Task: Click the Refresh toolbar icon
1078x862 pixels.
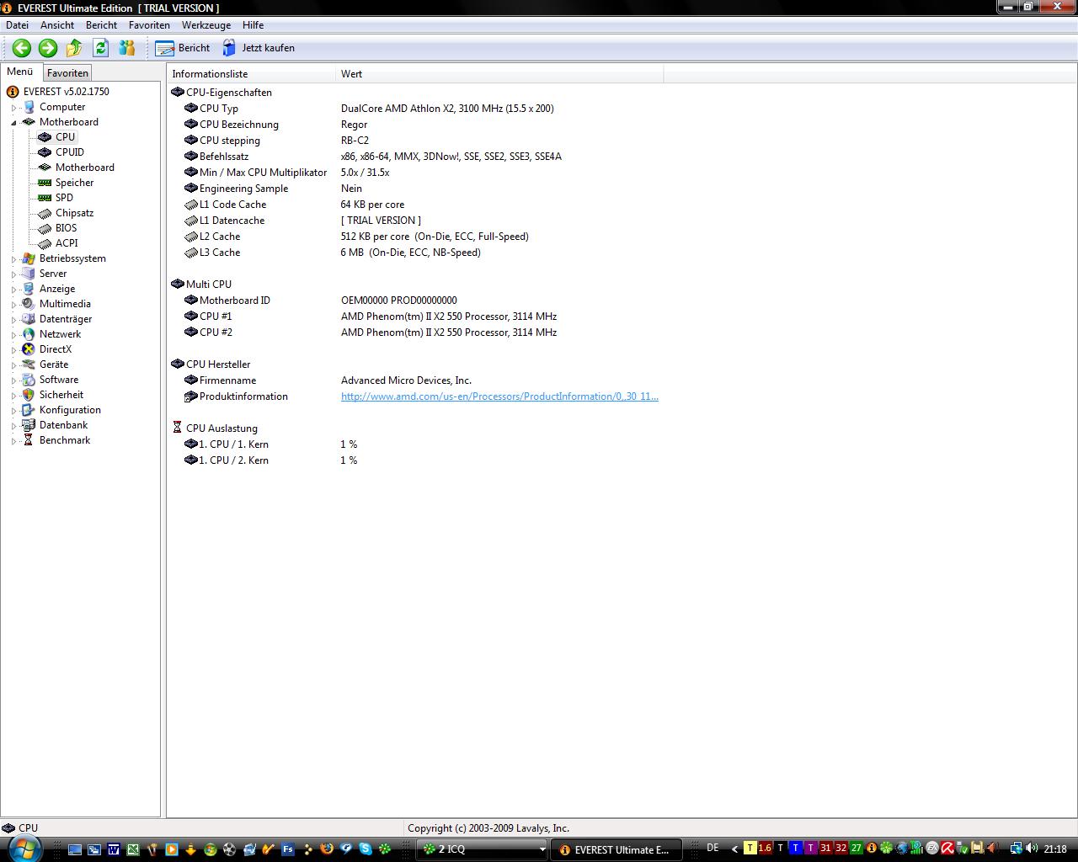Action: pyautogui.click(x=100, y=48)
